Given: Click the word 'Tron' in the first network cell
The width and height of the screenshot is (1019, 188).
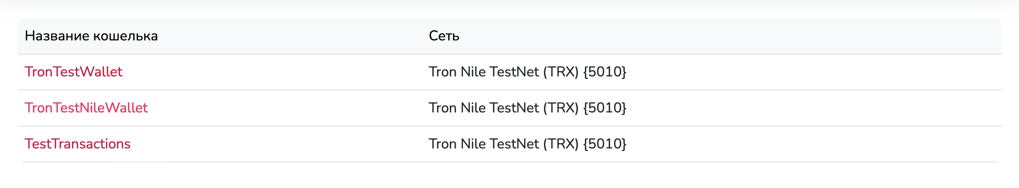Looking at the screenshot, I should coord(442,72).
